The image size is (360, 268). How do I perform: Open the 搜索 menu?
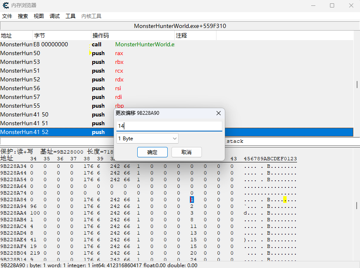[23, 16]
